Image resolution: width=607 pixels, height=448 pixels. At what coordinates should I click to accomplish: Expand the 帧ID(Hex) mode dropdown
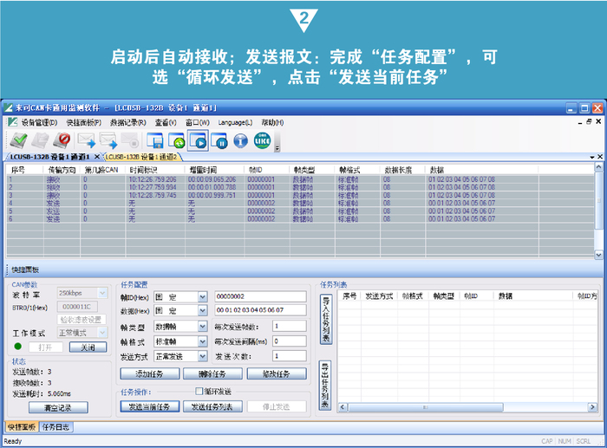(x=203, y=297)
